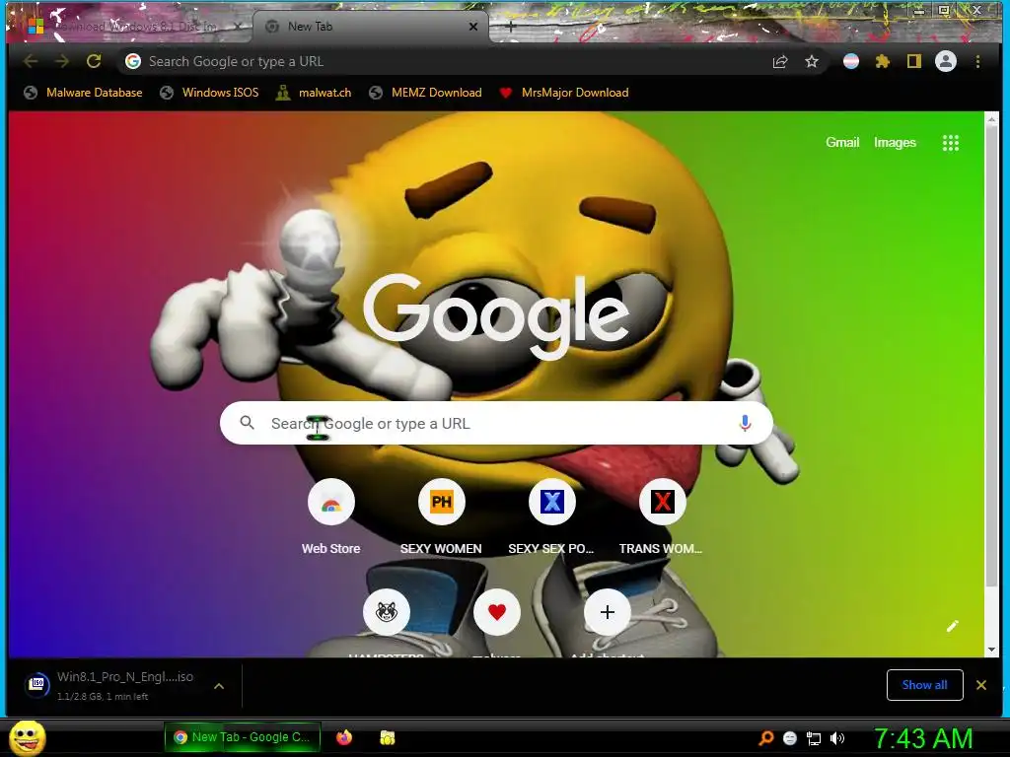Open the Extensions puzzle piece menu
Viewport: 1010px width, 757px height.
(883, 61)
